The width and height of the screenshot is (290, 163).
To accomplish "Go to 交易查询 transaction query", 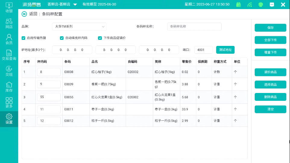I will 9,55.
